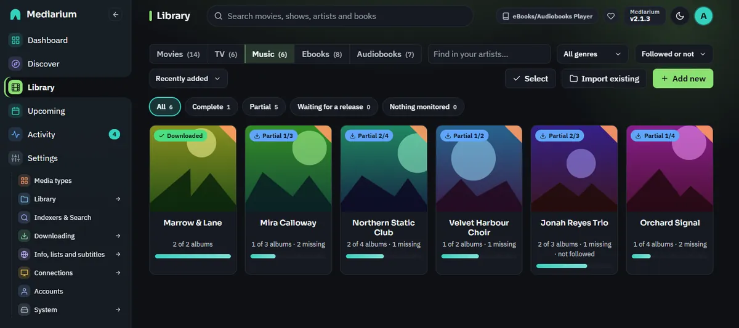739x328 pixels.
Task: Click the Downloaded badge on Marrow & Lane
Action: click(x=180, y=135)
